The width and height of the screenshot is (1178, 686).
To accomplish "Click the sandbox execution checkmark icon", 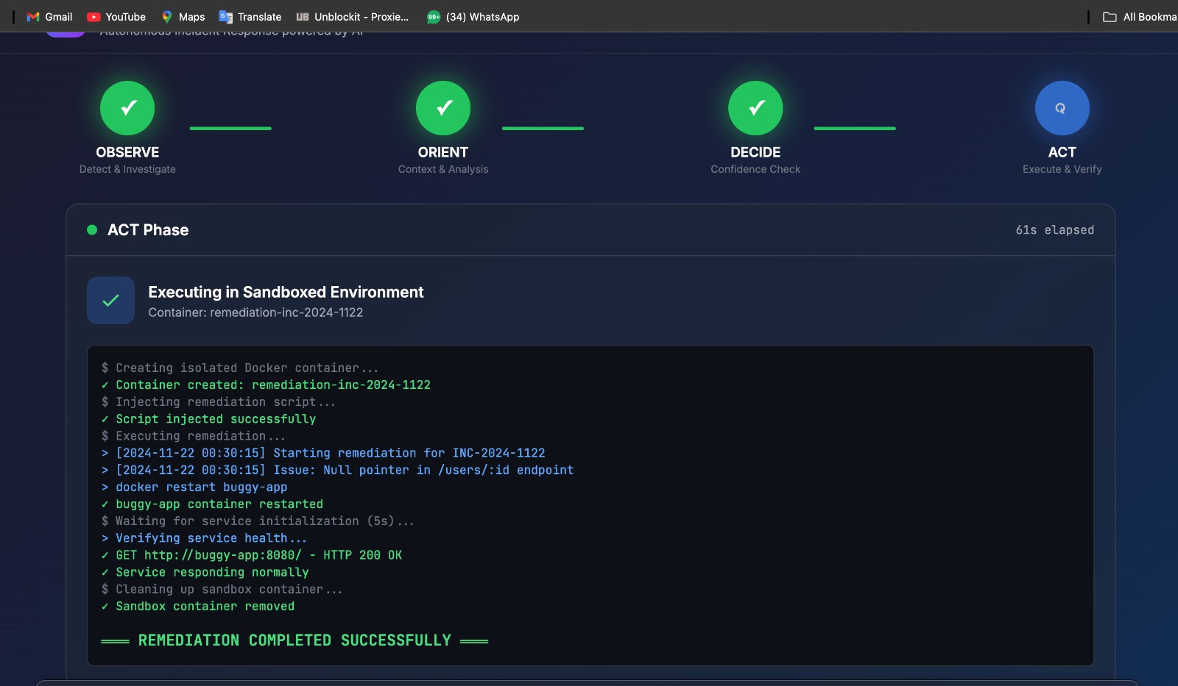I will [110, 300].
